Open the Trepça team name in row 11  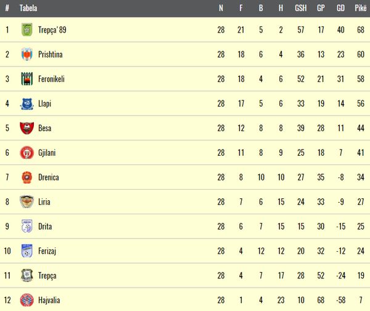(47, 276)
